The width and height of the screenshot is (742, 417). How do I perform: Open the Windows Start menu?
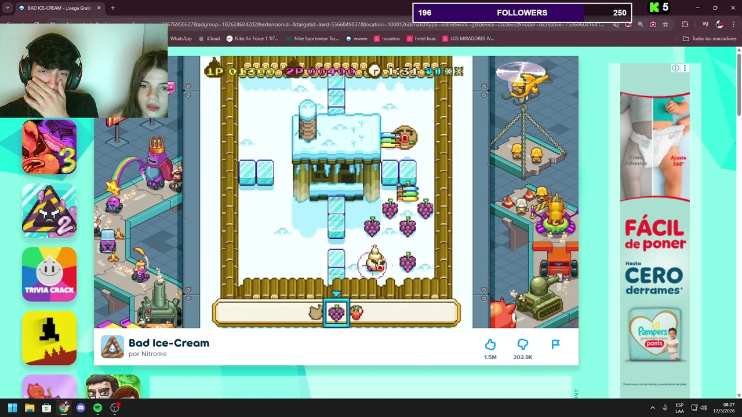click(12, 408)
